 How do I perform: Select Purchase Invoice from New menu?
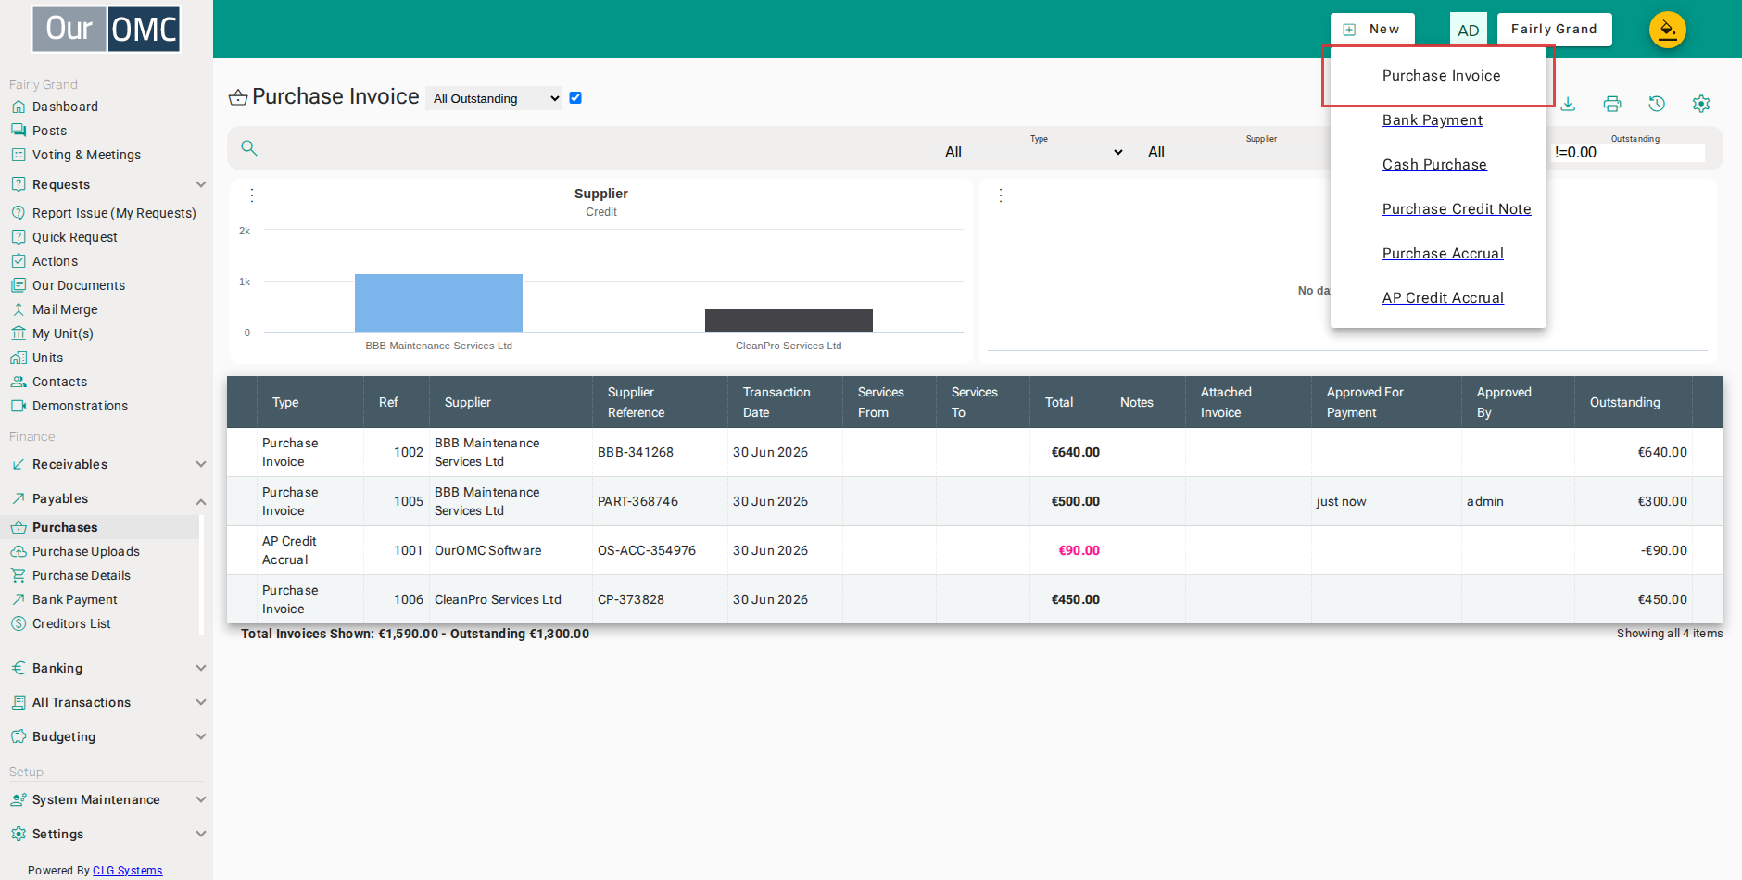[x=1441, y=76]
